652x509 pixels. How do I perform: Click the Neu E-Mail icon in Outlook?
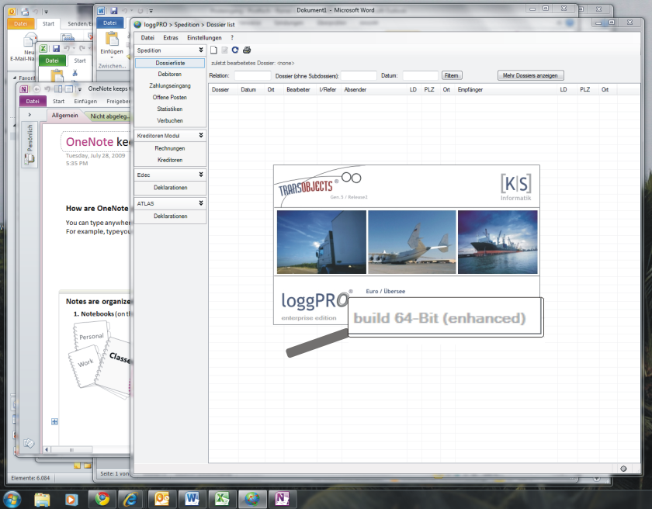coord(29,41)
